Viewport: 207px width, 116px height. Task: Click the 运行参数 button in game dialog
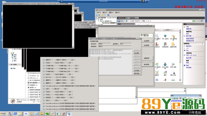[x=137, y=70]
